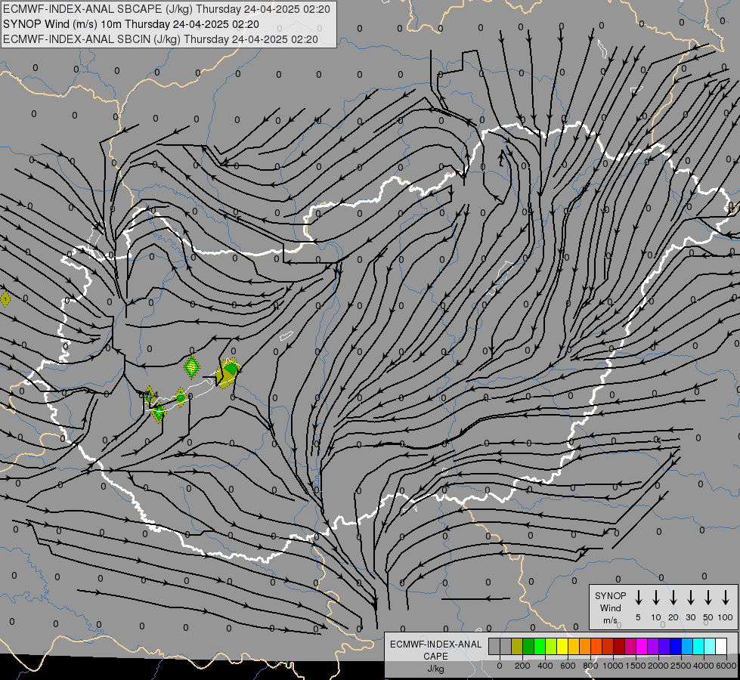Click the 'SYNOP' label in wind legend
The image size is (740, 680).
coord(610,595)
